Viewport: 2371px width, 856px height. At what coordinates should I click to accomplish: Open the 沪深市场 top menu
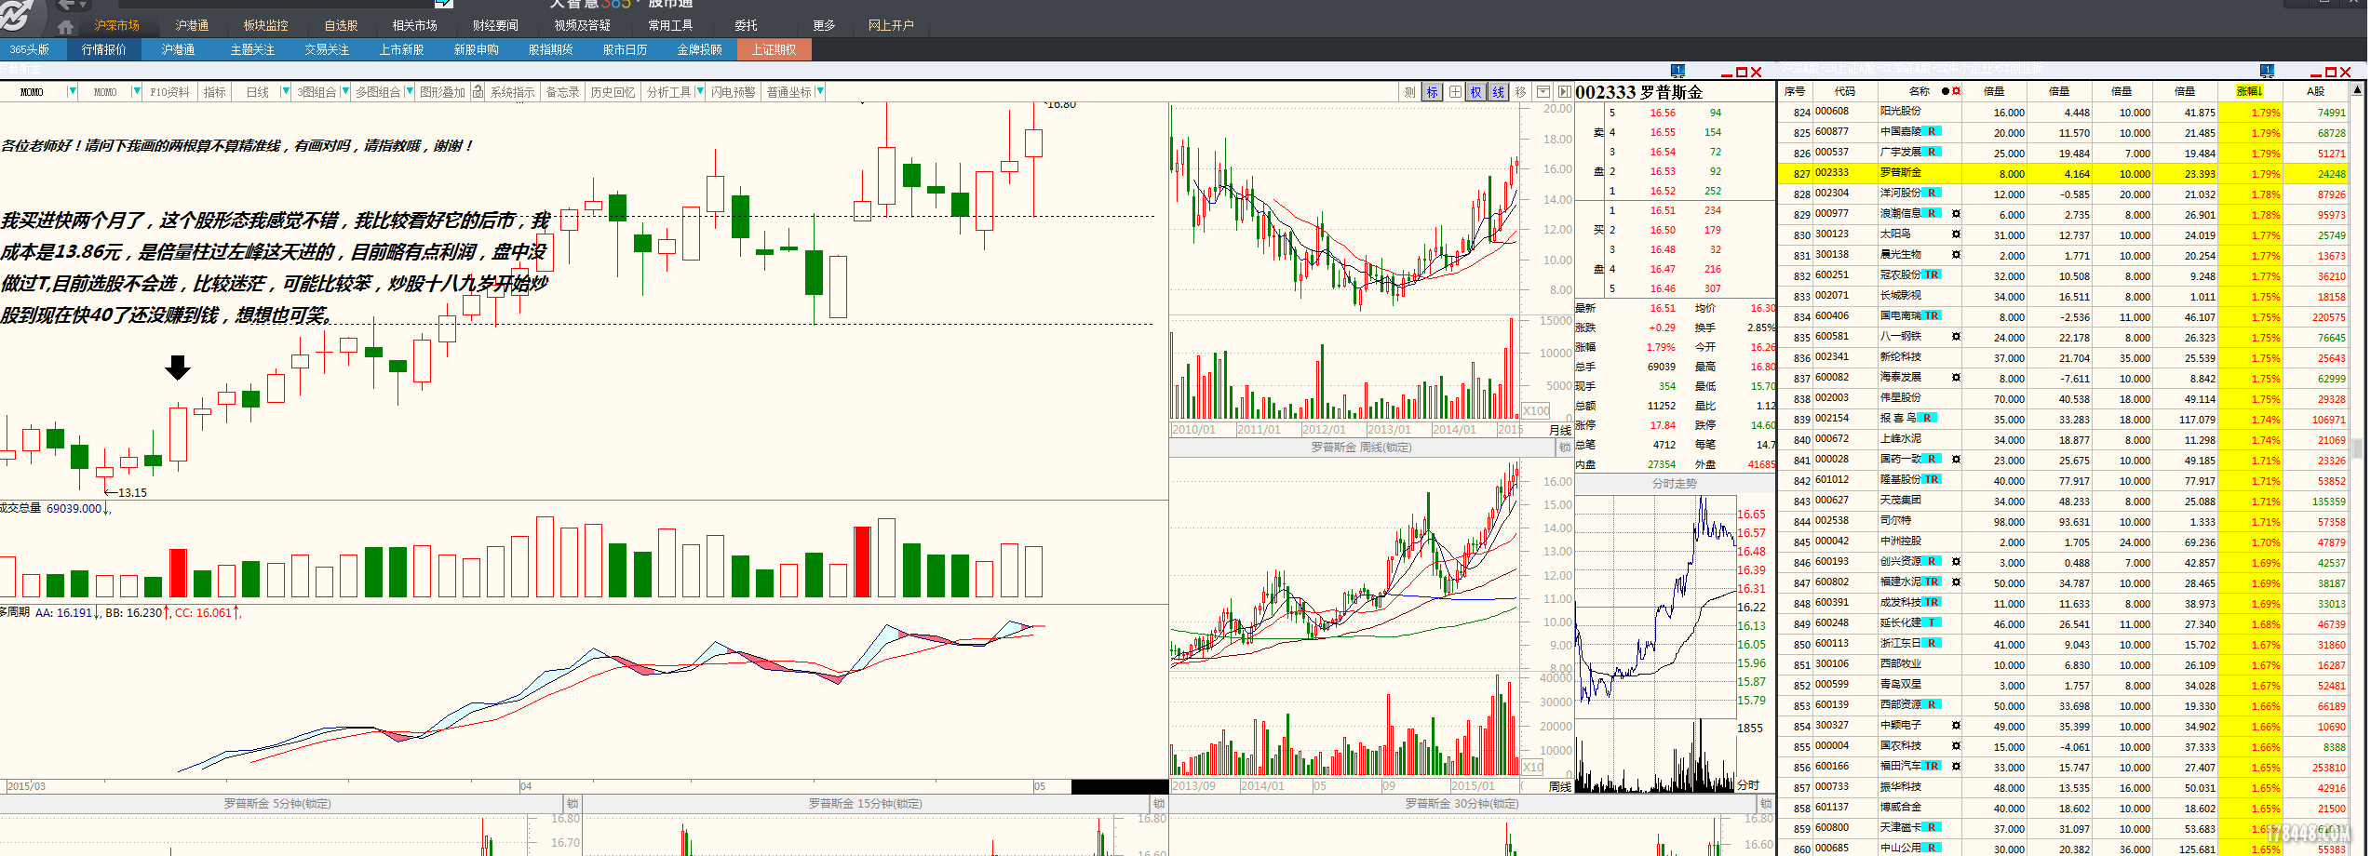click(x=116, y=26)
